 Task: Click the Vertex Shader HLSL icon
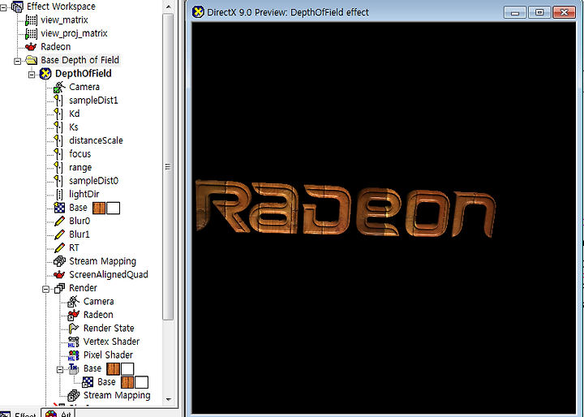[74, 342]
